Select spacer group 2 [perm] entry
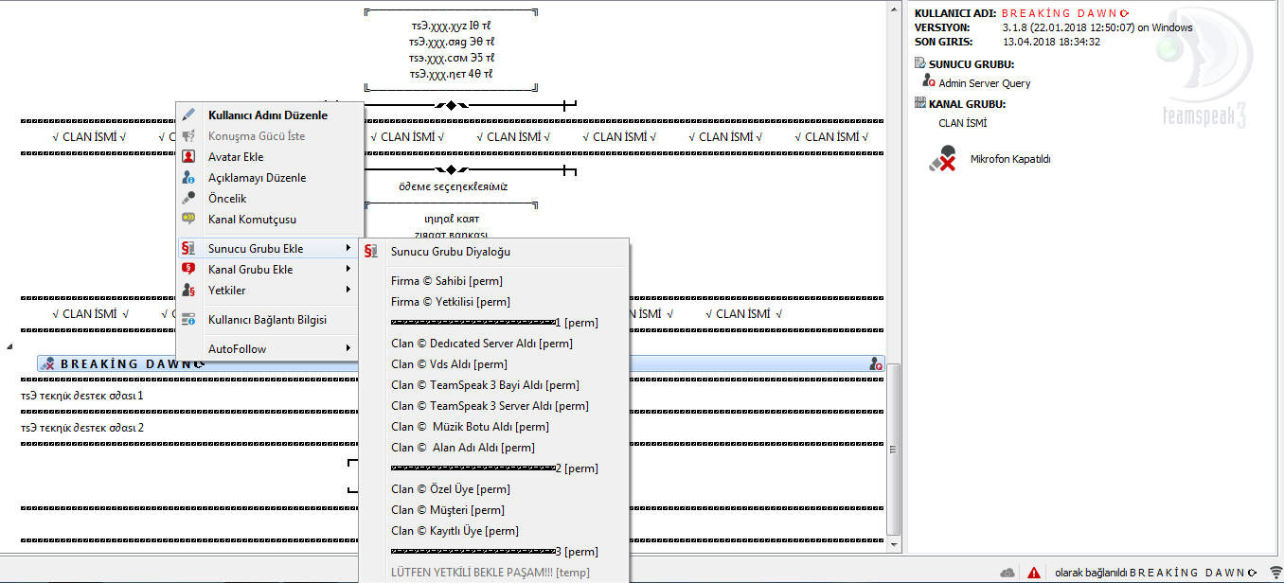Viewport: 1284px width, 583px height. click(x=493, y=468)
